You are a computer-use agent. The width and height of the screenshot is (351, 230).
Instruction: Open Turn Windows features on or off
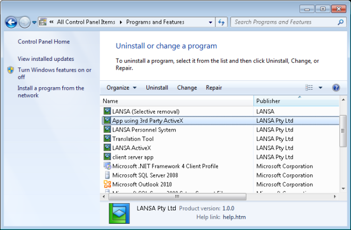55,73
